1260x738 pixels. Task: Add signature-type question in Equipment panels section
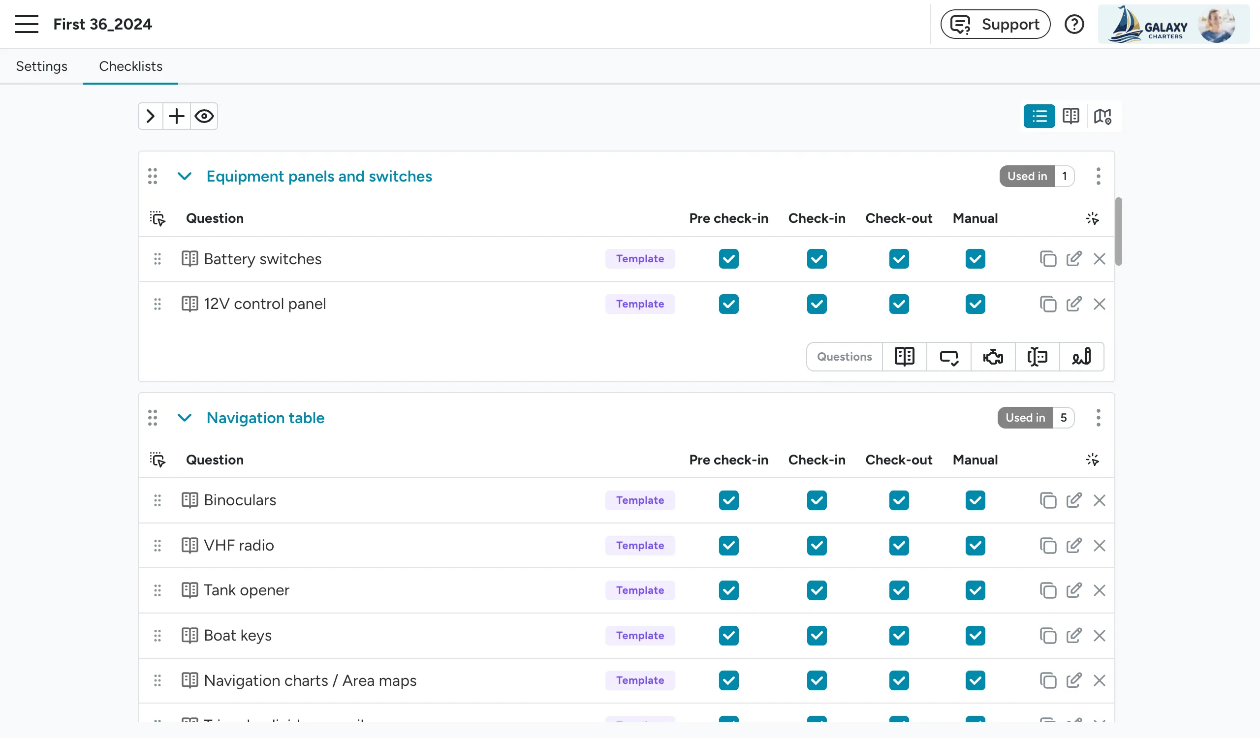pos(1081,357)
